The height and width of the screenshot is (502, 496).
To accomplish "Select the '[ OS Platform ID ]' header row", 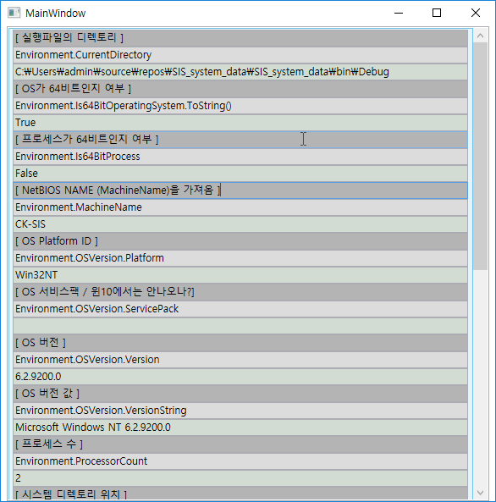I will (x=240, y=241).
